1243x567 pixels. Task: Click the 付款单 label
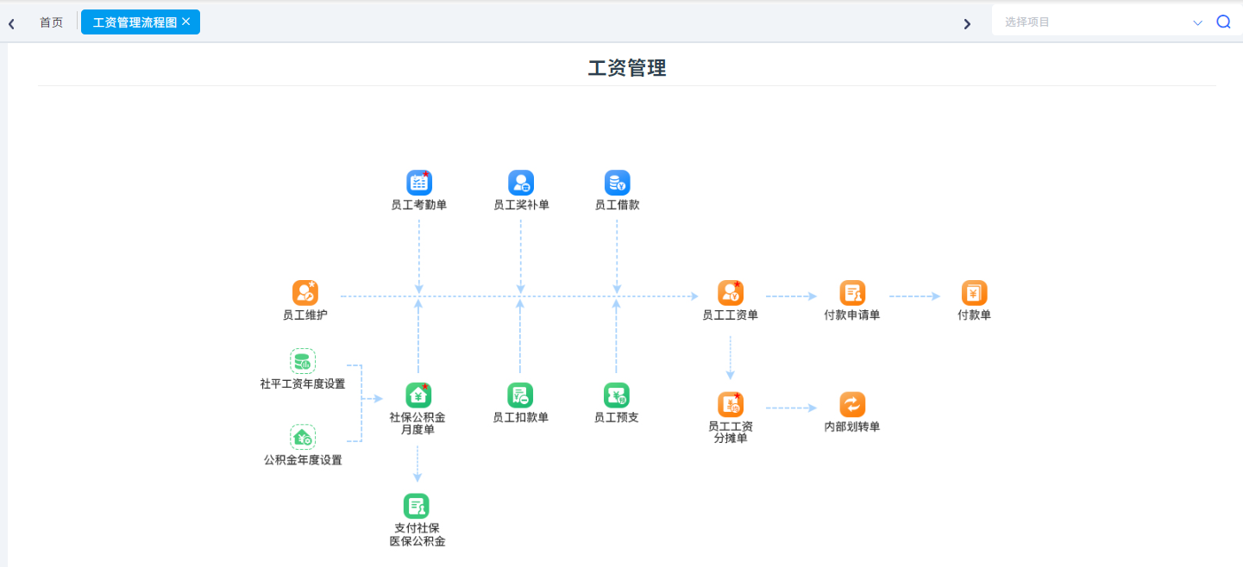pyautogui.click(x=975, y=315)
